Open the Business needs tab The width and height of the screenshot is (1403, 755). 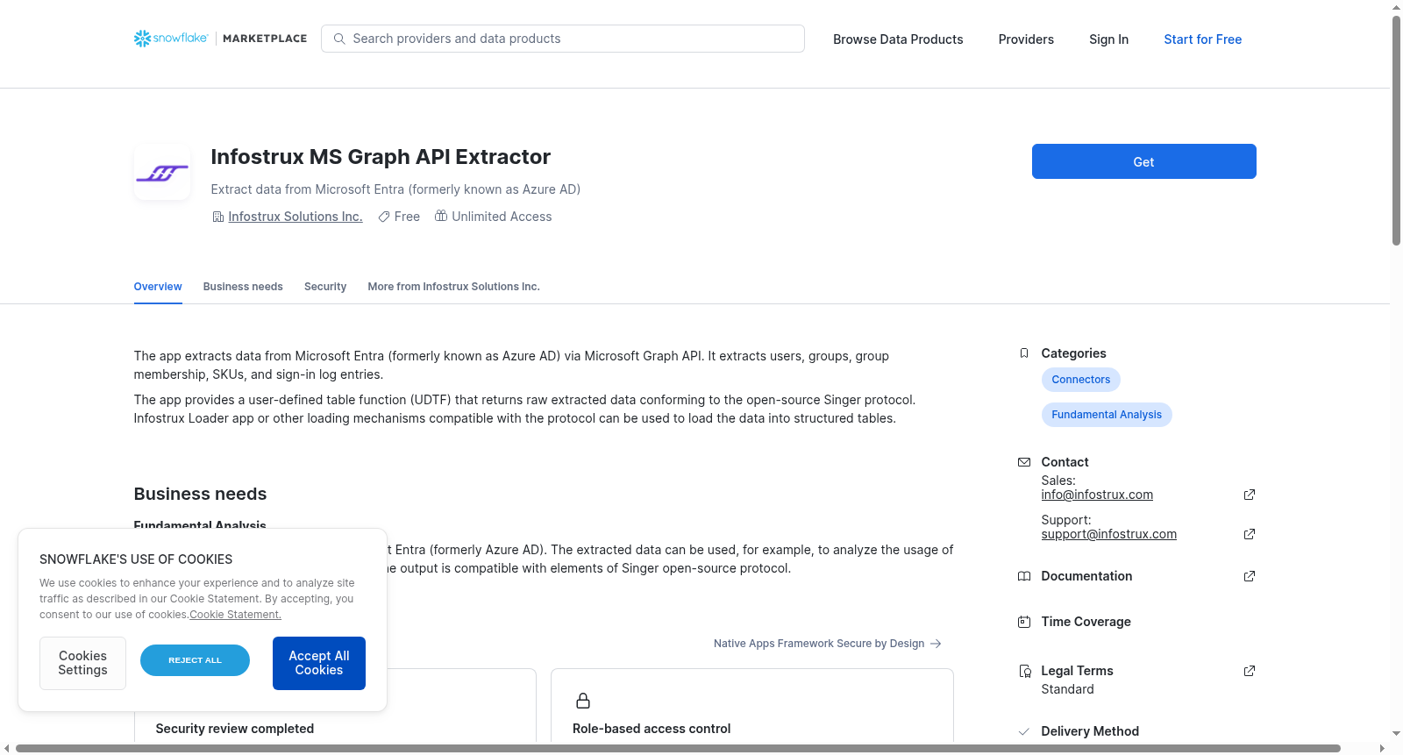point(243,287)
